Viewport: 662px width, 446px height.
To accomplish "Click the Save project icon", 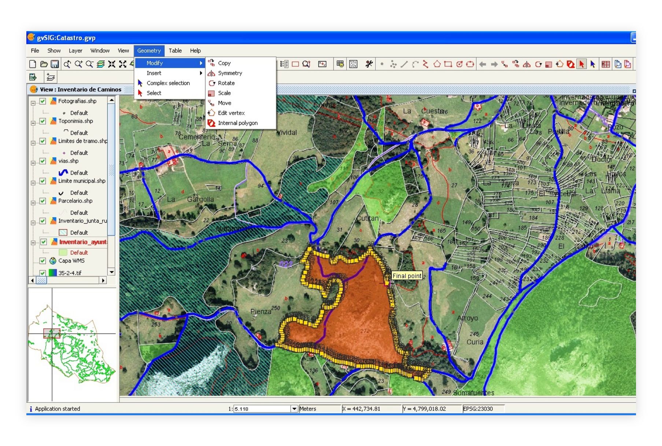I will click(55, 64).
